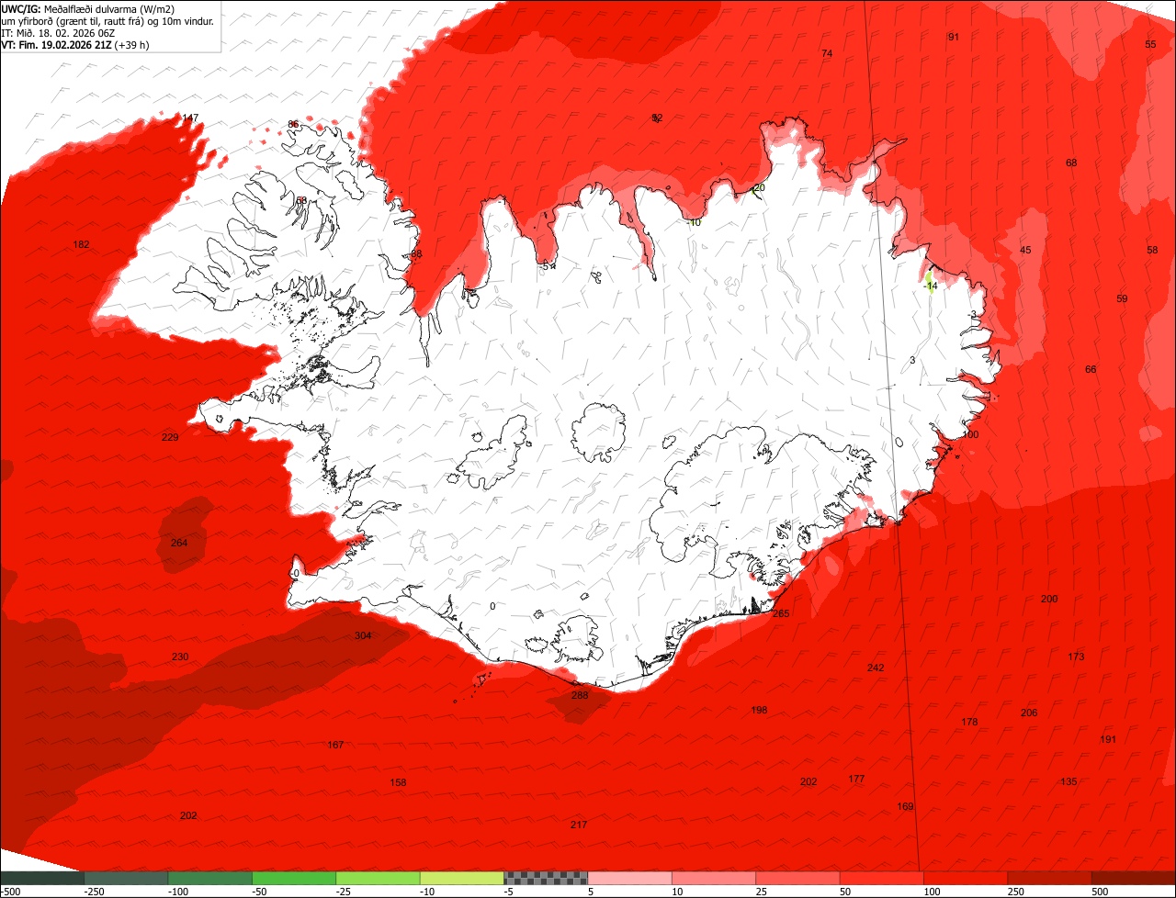The height and width of the screenshot is (898, 1176).
Task: Click the map value 158
Action: 398,782
